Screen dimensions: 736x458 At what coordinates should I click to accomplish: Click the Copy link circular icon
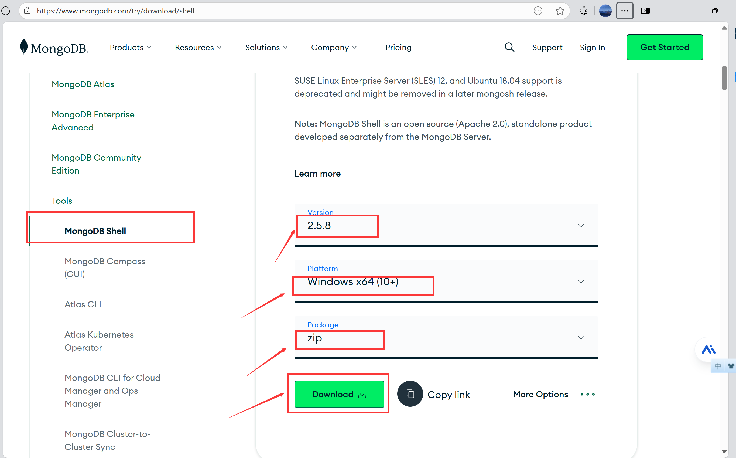point(410,394)
